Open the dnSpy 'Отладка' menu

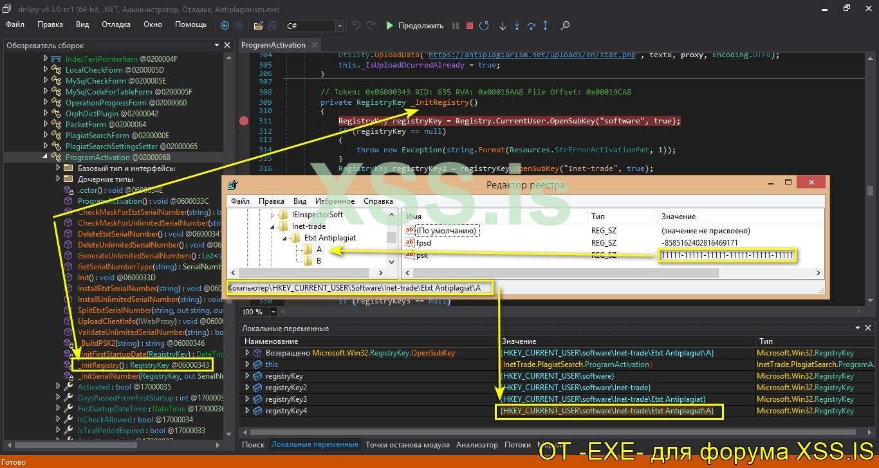pos(116,24)
